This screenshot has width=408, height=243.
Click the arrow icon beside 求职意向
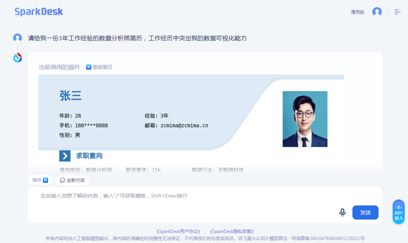(x=65, y=156)
